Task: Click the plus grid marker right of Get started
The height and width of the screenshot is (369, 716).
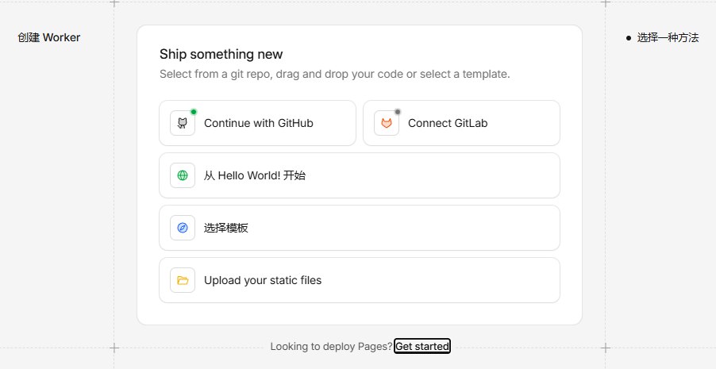Action: 606,348
